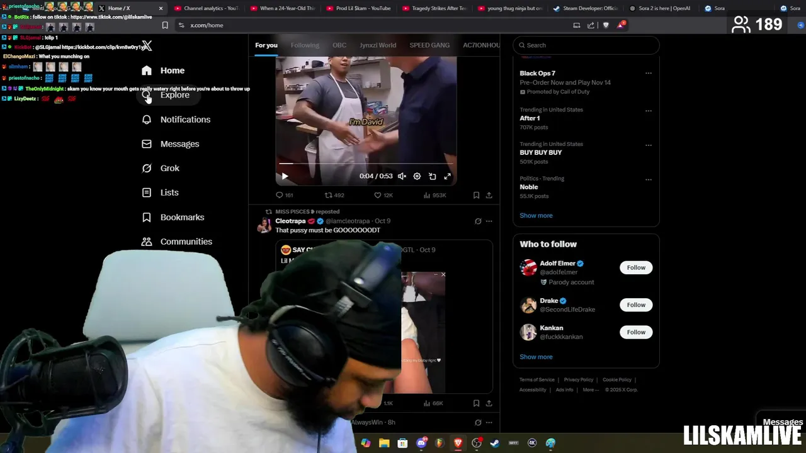Reply to the post with 161 comments

click(285, 195)
